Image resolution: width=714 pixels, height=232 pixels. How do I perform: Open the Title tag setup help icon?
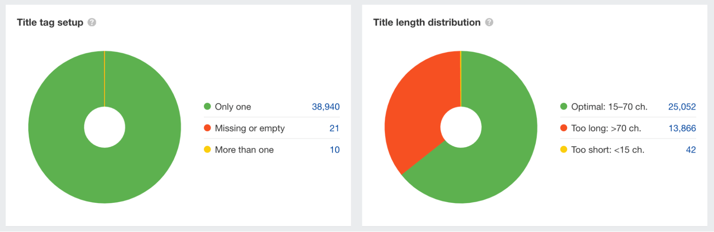(x=92, y=22)
